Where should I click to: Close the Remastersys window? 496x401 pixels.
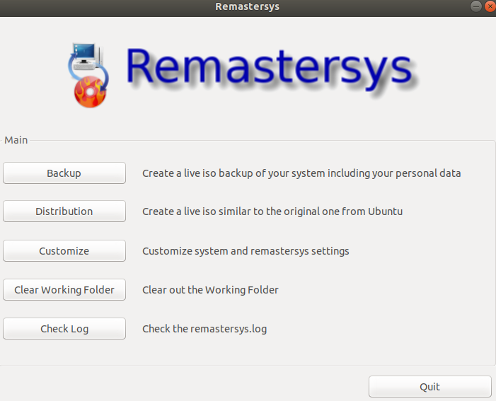point(490,6)
